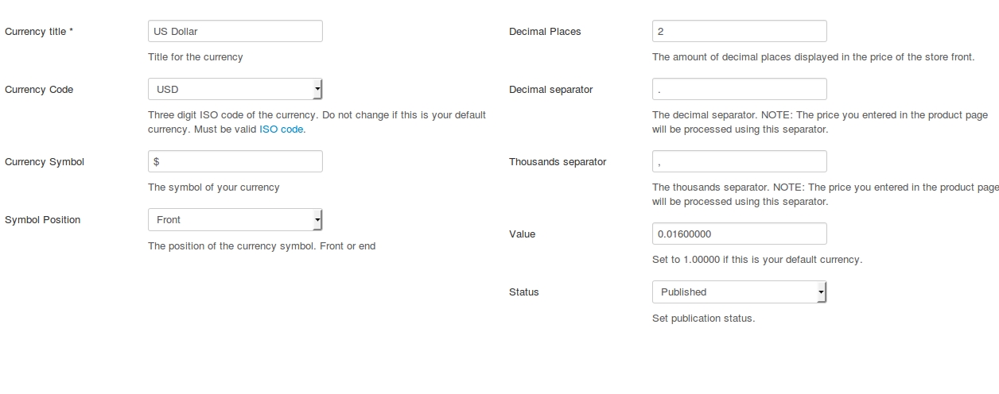The height and width of the screenshot is (394, 999).
Task: Click the 'Currency Code' field label
Action: click(39, 90)
